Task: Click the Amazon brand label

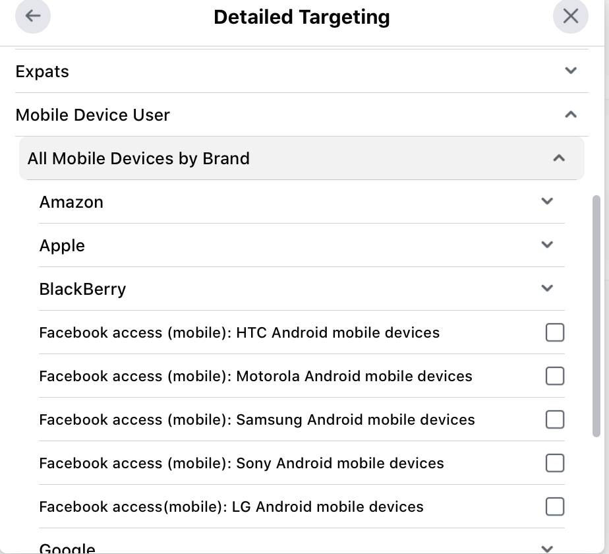Action: (x=71, y=202)
